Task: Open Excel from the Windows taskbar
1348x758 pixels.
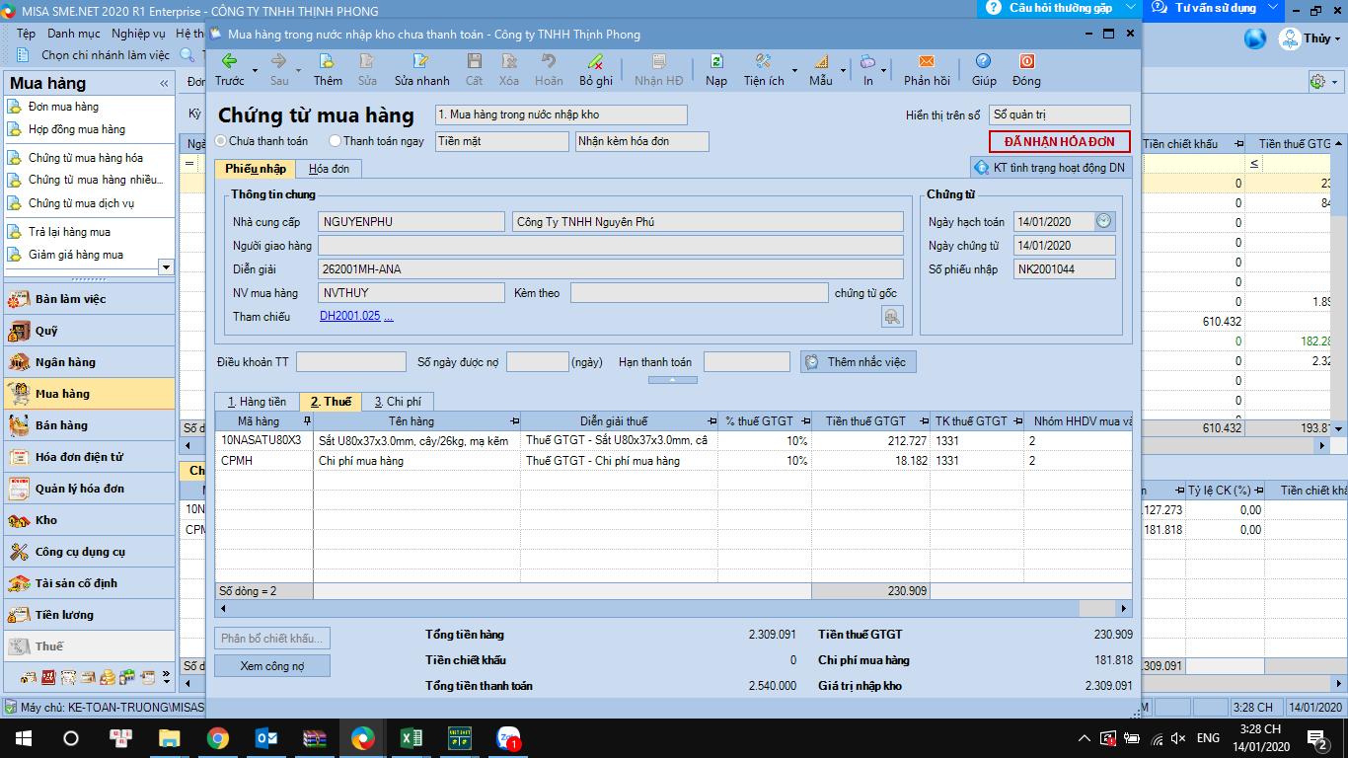Action: pyautogui.click(x=412, y=738)
